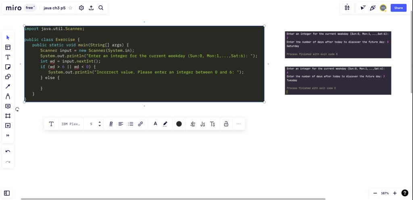Open the user avatar menu
Screen dimensions: 413x200
[383, 8]
